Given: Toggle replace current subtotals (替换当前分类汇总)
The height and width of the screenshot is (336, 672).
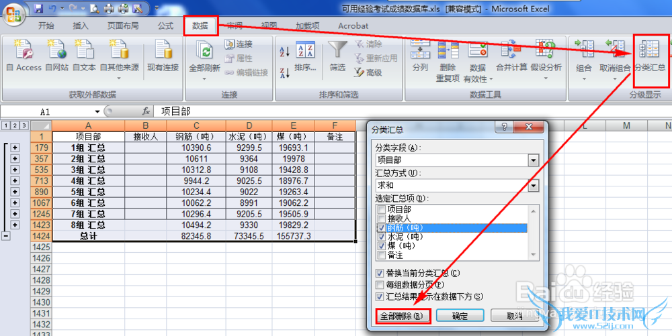Looking at the screenshot, I should (380, 273).
